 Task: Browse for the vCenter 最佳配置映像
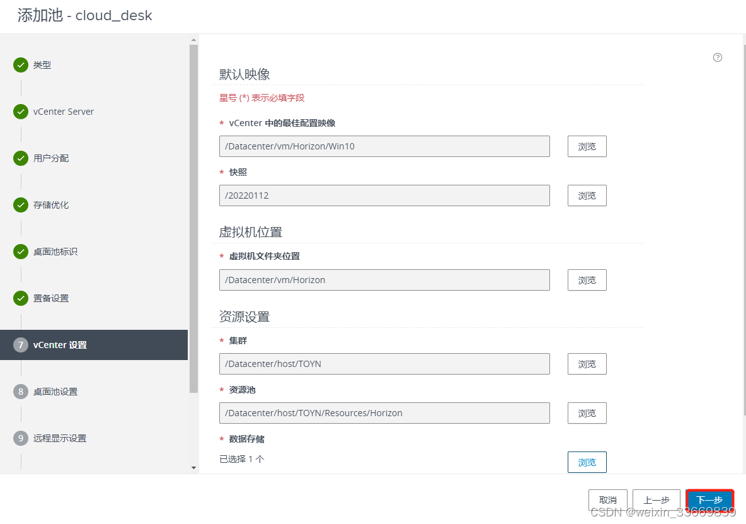pos(587,146)
